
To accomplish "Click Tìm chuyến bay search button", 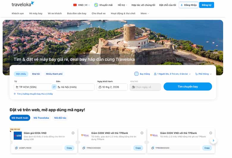I will [x=188, y=87].
